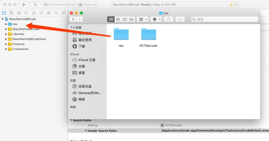The height and width of the screenshot is (141, 269).
Task: Open iCloud 云盘 in Finder sidebar
Action: pos(84,60)
